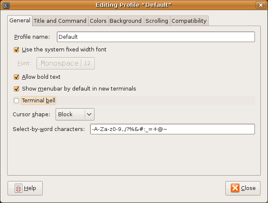Click the Help button
This screenshot has width=268, height=203.
coord(25,188)
